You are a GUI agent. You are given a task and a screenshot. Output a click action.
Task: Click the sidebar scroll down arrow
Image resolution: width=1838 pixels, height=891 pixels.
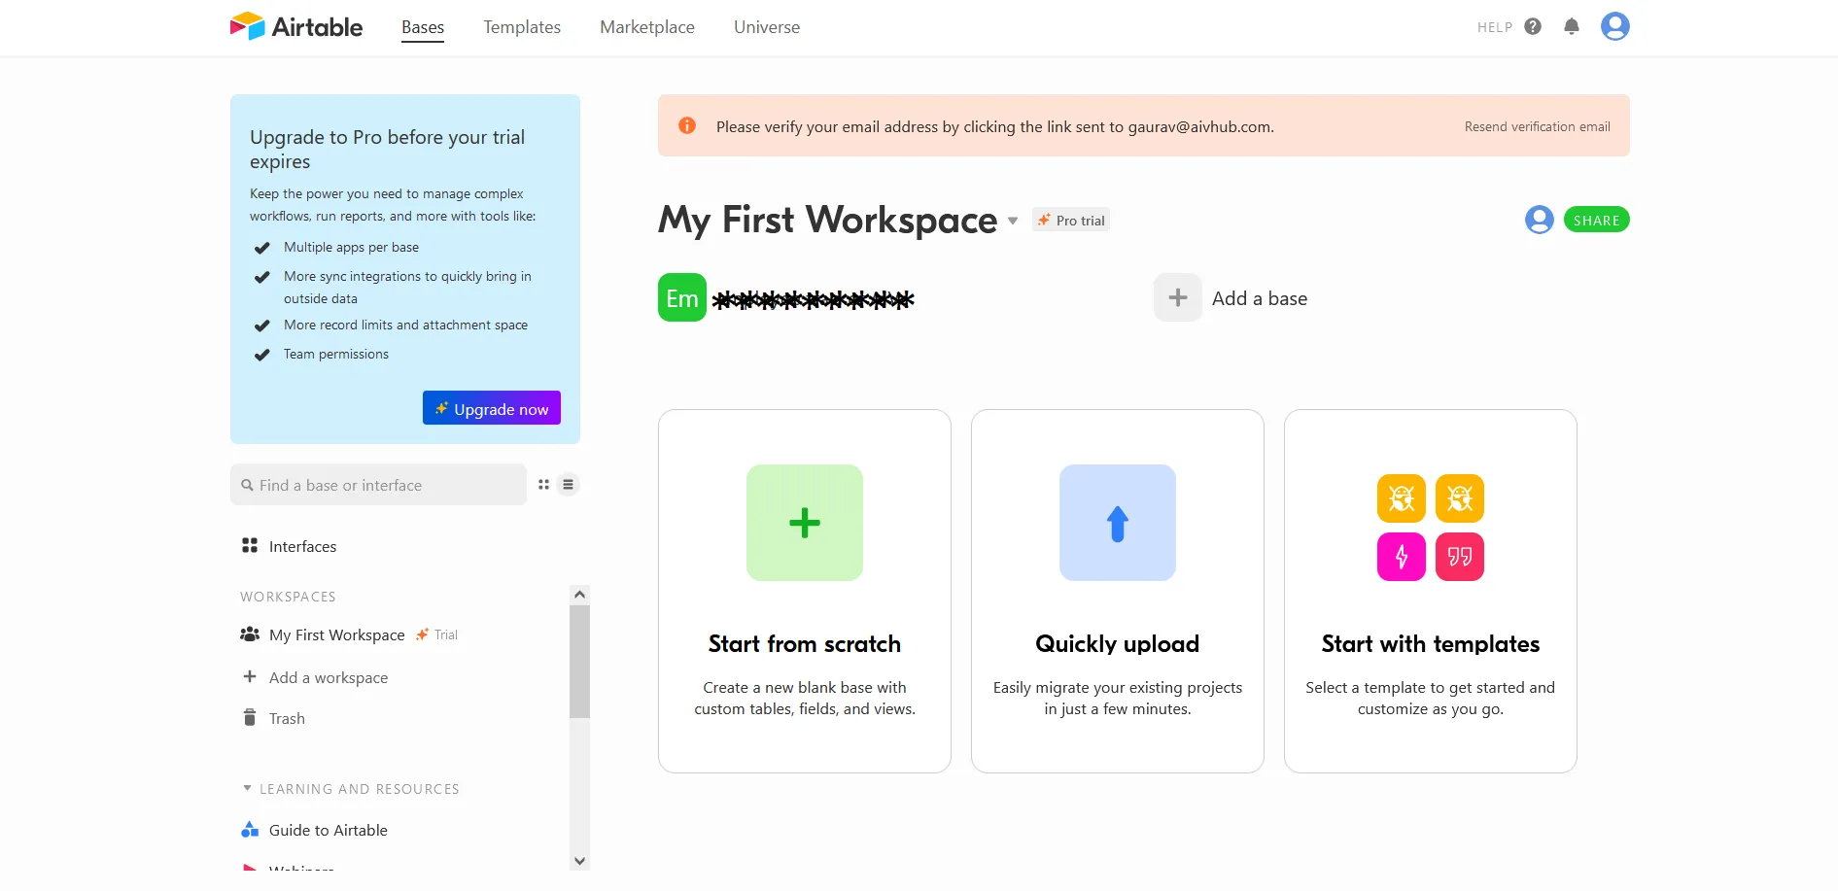coord(580,861)
